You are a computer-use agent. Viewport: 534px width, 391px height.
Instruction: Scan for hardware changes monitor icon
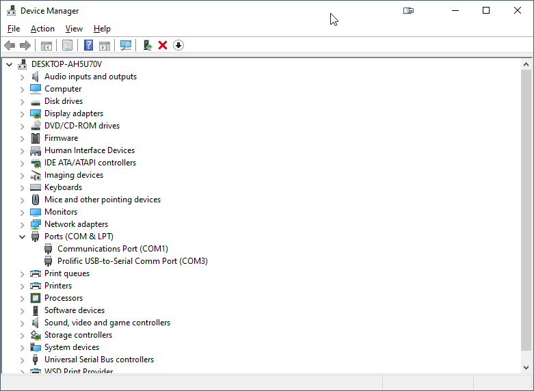(x=126, y=45)
